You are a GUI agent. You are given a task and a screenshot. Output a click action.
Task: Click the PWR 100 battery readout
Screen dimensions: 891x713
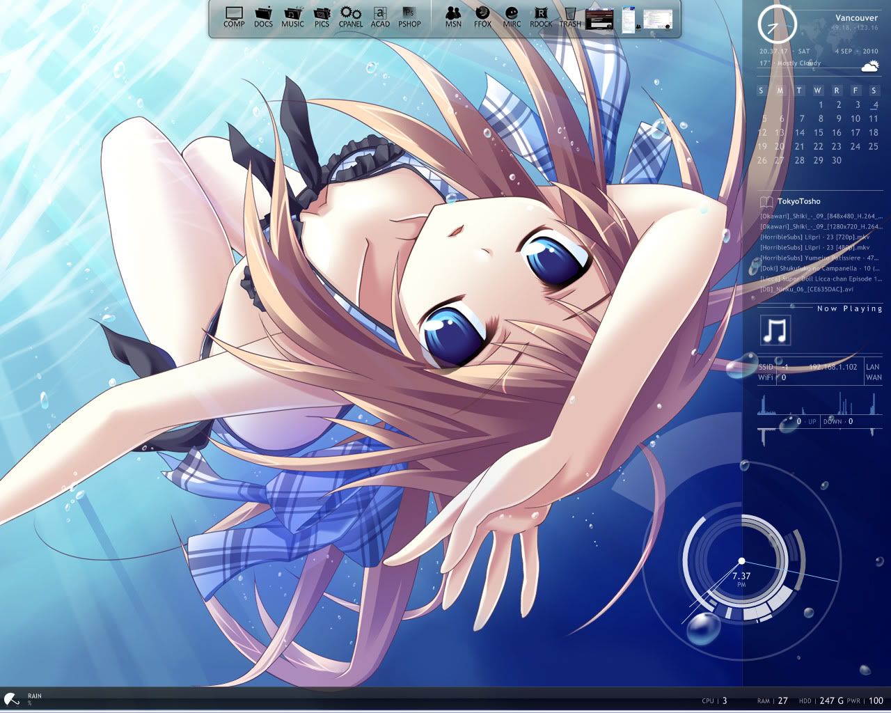point(865,700)
